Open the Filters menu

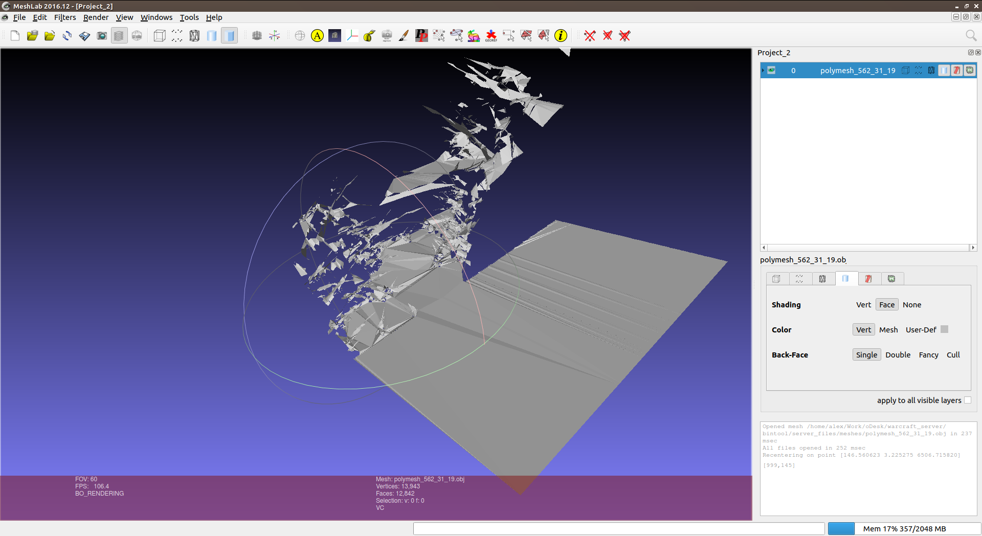[x=65, y=17]
